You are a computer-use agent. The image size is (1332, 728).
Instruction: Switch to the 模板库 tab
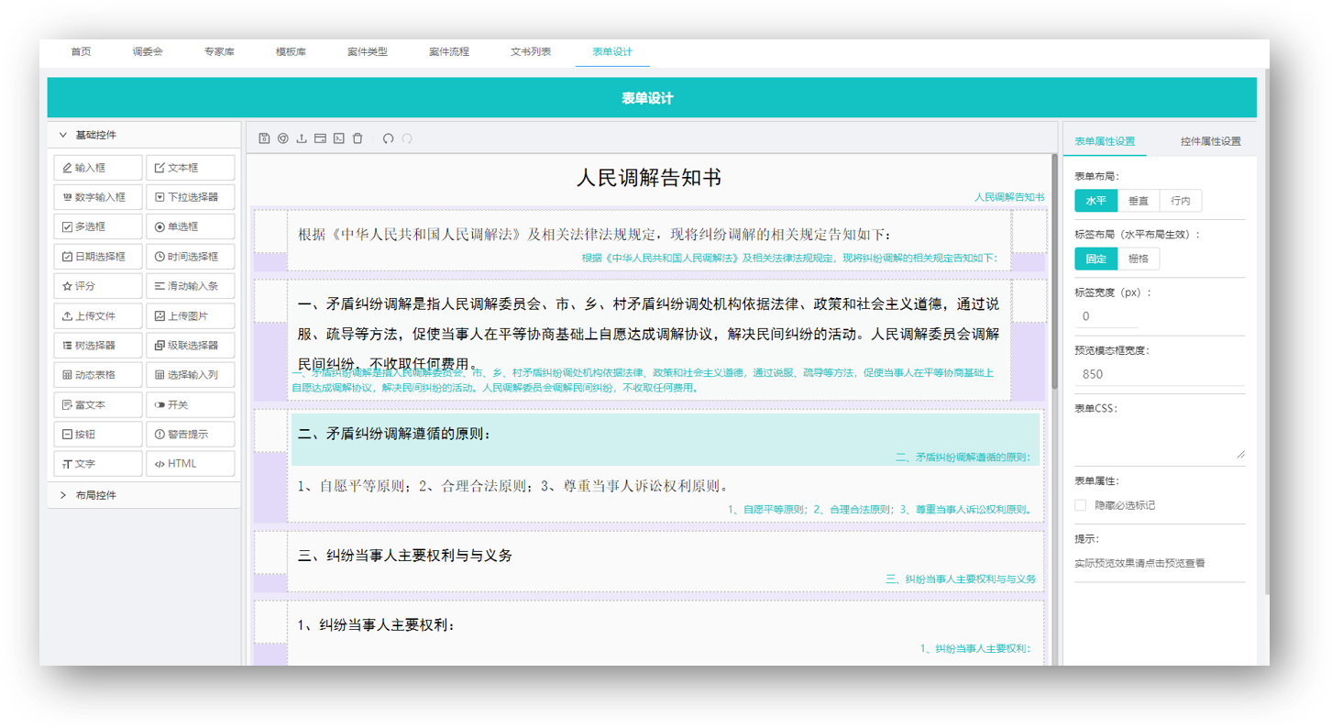[291, 52]
